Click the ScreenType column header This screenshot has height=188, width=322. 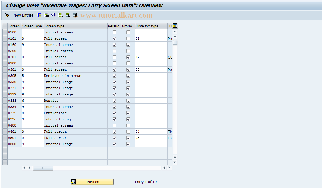(x=33, y=26)
